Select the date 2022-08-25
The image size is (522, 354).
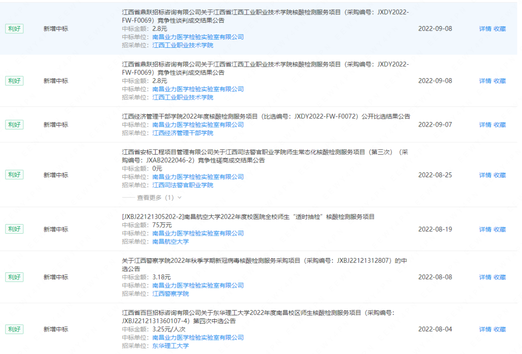click(x=435, y=175)
